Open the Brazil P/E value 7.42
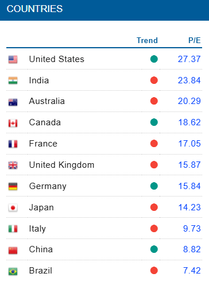Viewport: 209px width, 281px height. (192, 271)
